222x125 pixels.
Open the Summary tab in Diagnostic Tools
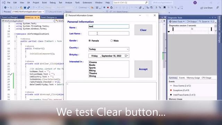point(173,78)
